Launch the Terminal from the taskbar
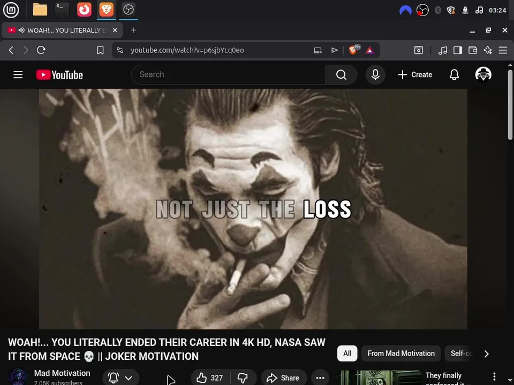 (62, 10)
